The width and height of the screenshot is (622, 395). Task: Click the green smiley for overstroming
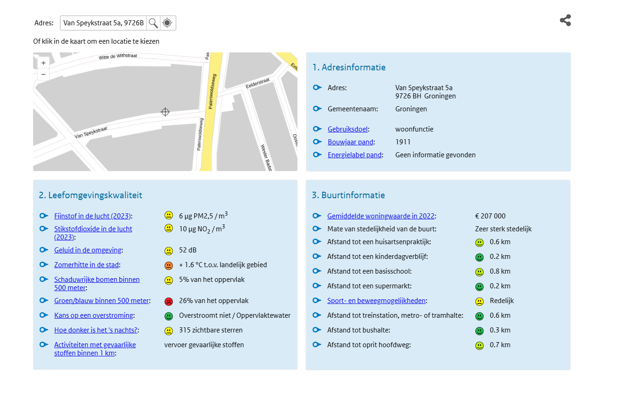[169, 316]
